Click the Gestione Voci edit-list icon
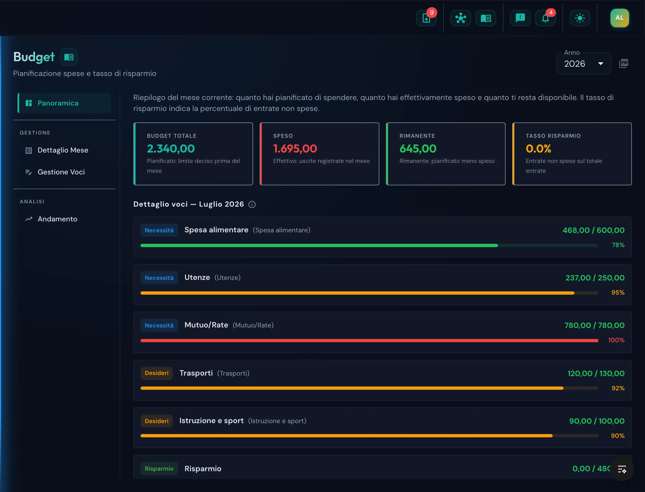This screenshot has width=645, height=492. point(29,172)
